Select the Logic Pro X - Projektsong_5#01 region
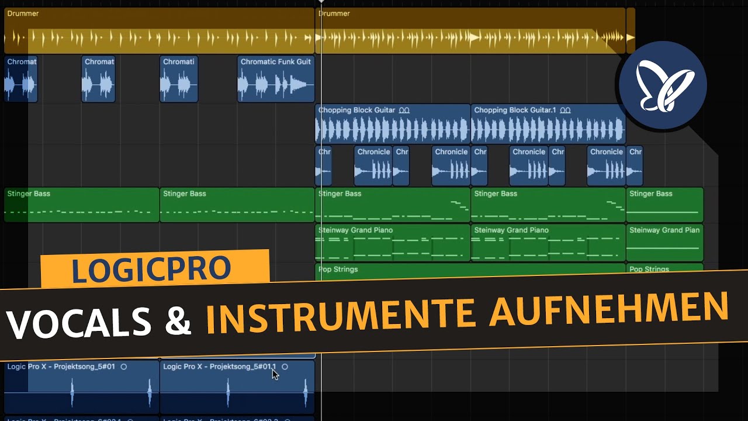The width and height of the screenshot is (748, 421). point(82,387)
